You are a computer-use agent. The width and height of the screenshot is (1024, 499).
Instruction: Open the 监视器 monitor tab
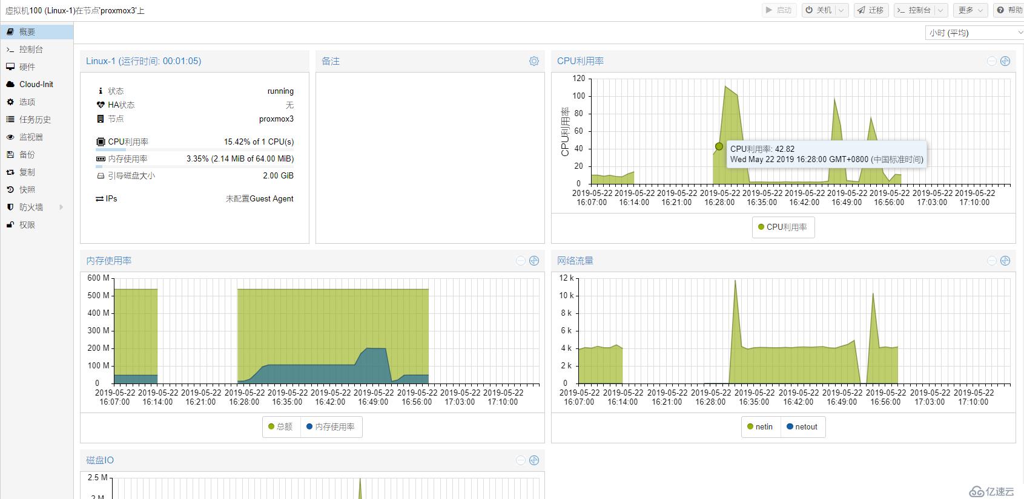[x=36, y=137]
